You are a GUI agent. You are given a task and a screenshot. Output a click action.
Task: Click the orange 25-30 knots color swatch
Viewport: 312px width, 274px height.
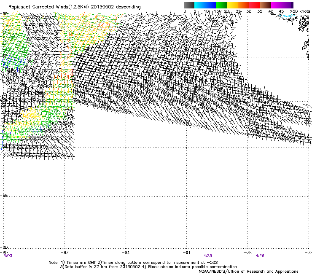pos(244,5)
